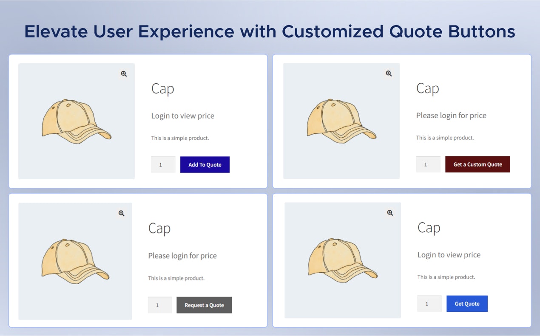The width and height of the screenshot is (540, 336).
Task: Focus the quantity field beside Get Quote button
Action: click(429, 304)
